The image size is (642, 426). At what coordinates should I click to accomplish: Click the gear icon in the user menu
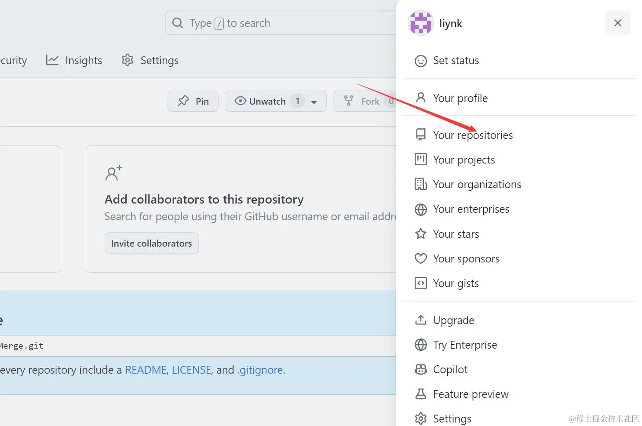[420, 419]
